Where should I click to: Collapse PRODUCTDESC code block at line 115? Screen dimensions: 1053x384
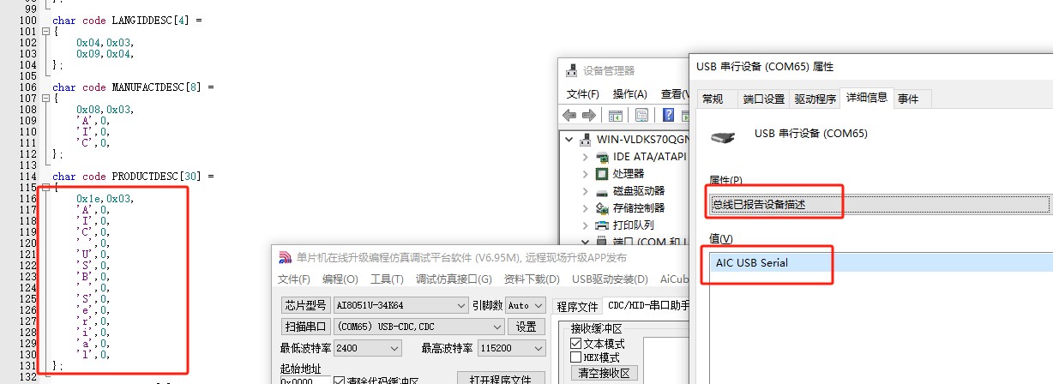pyautogui.click(x=45, y=187)
